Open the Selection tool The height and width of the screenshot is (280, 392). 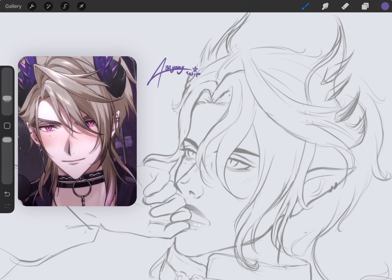pyautogui.click(x=65, y=6)
